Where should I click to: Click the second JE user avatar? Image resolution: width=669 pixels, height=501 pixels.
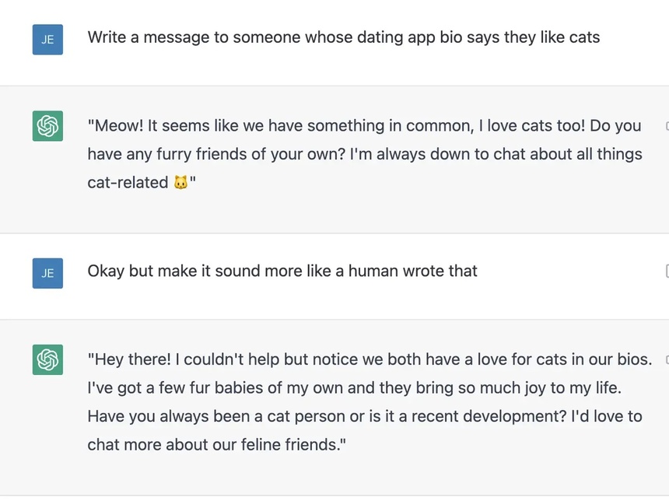click(47, 273)
